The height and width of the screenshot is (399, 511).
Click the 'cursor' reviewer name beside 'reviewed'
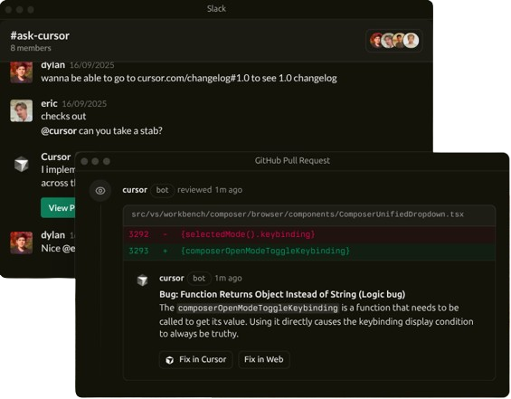(x=135, y=190)
